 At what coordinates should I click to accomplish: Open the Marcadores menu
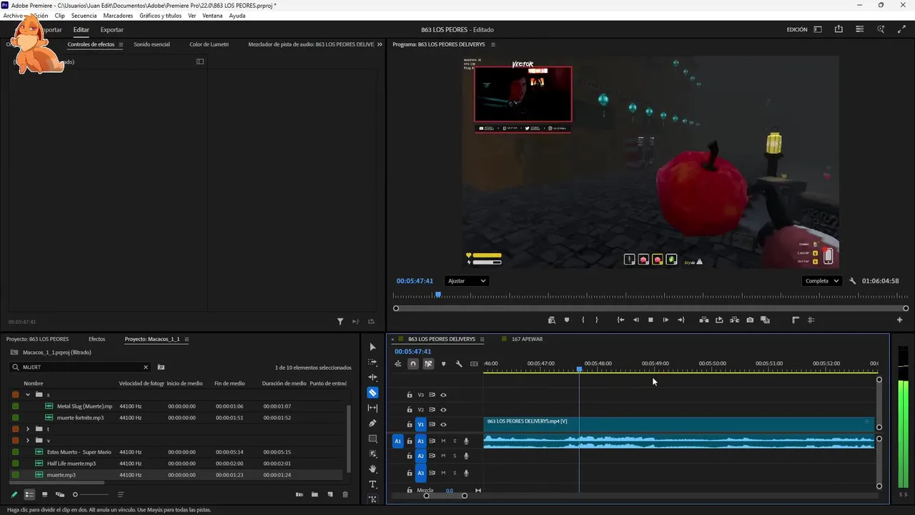(118, 16)
